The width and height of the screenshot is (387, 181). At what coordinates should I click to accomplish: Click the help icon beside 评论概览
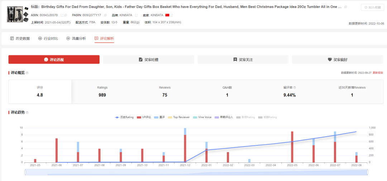coord(27,73)
